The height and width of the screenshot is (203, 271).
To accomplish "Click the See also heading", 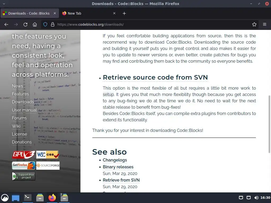I will 109,152.
